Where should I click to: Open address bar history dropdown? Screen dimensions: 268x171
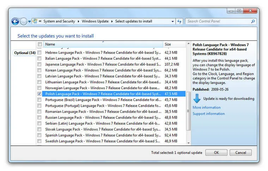[172, 21]
